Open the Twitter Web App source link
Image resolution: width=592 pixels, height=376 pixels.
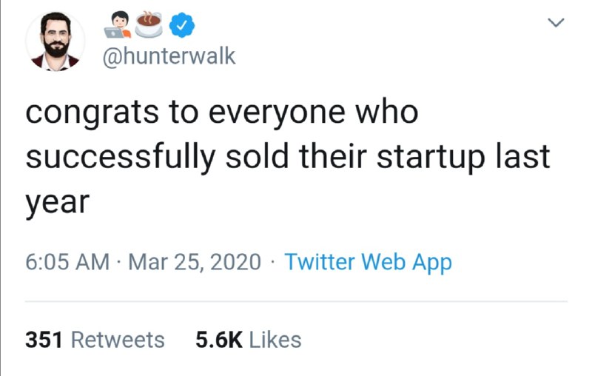click(368, 262)
